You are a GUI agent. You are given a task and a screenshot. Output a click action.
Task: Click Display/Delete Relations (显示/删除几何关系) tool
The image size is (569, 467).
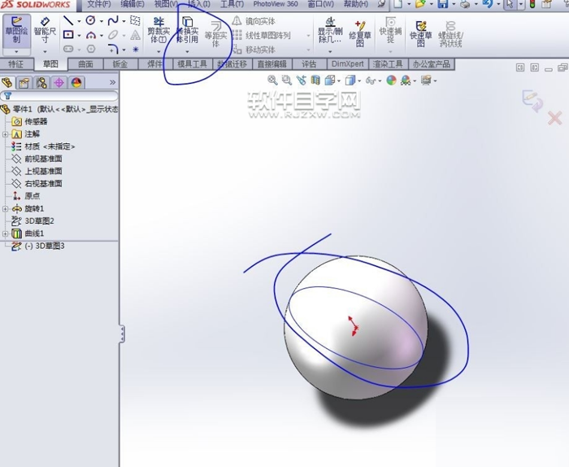330,30
